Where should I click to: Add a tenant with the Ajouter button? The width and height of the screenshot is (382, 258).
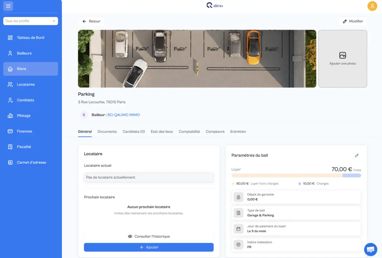click(148, 247)
